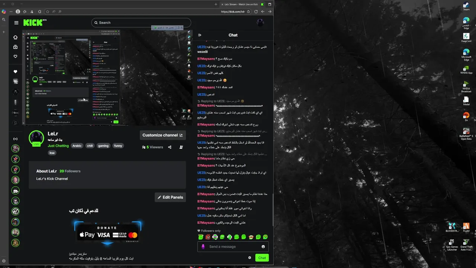Screen dimensions: 476x268
Task: Open the Kick hamburger menu
Action: pyautogui.click(x=16, y=23)
